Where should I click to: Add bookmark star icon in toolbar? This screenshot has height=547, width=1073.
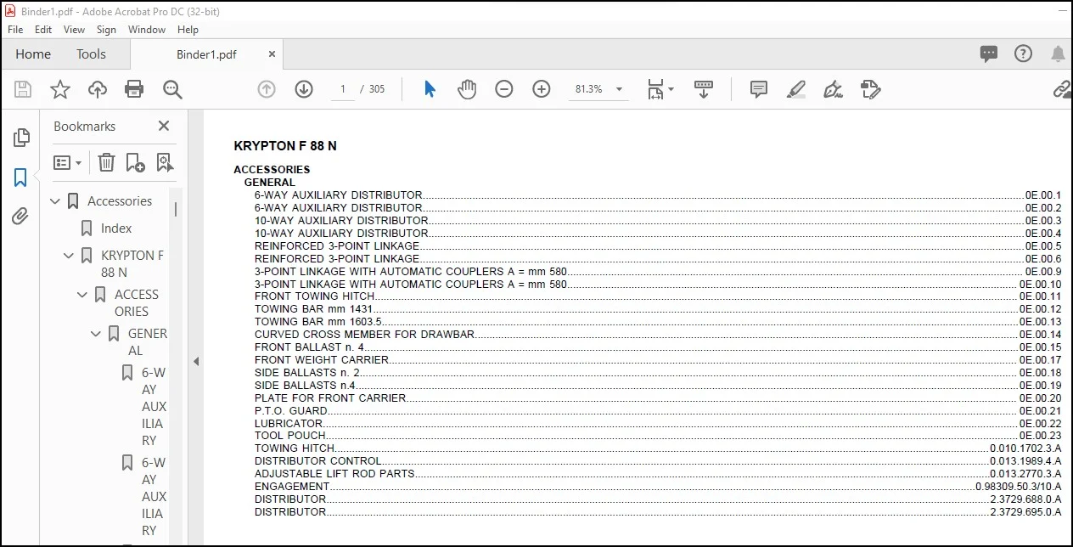click(60, 89)
